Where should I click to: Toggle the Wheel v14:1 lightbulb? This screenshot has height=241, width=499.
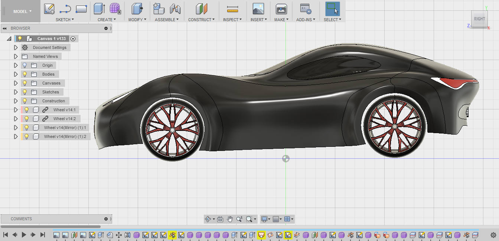[27, 110]
